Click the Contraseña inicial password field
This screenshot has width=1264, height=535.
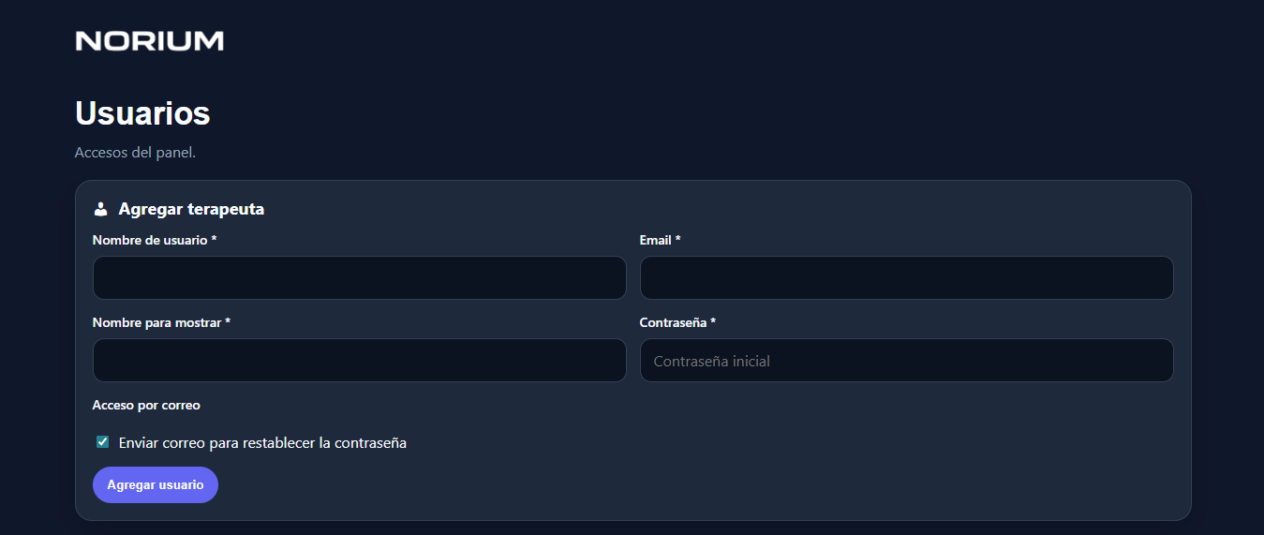coord(906,361)
